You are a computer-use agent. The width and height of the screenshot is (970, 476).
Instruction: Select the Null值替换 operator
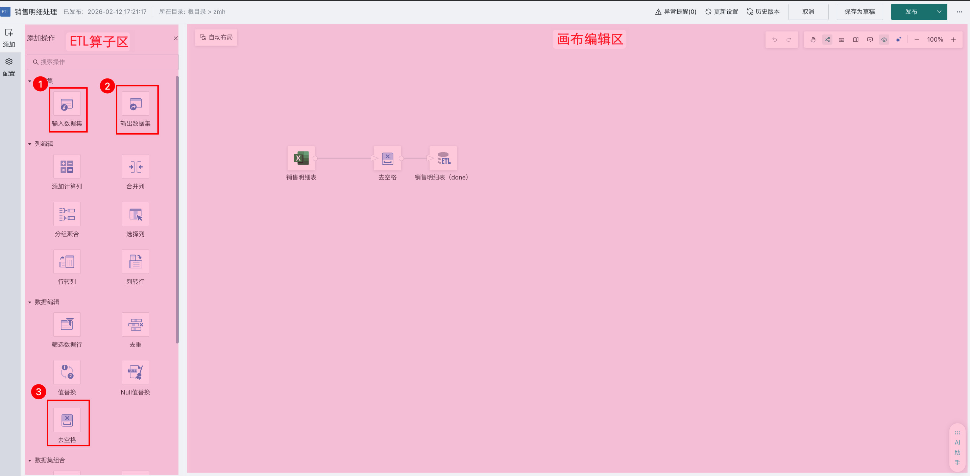[x=135, y=372]
